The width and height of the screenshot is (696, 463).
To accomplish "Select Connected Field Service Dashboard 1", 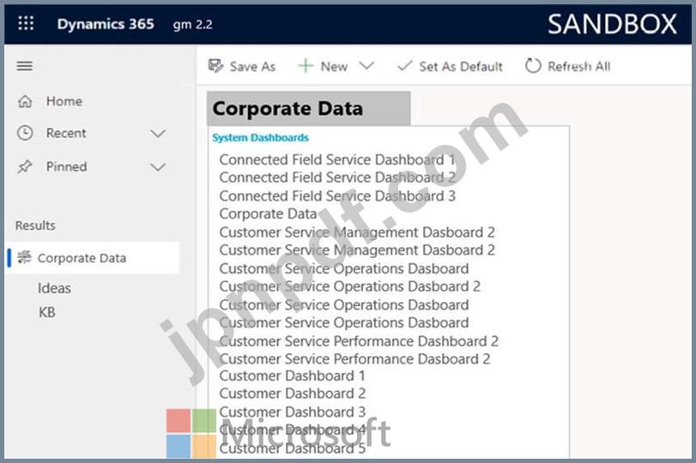I will pos(337,159).
